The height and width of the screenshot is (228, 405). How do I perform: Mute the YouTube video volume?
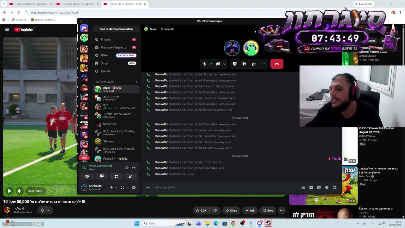19,191
